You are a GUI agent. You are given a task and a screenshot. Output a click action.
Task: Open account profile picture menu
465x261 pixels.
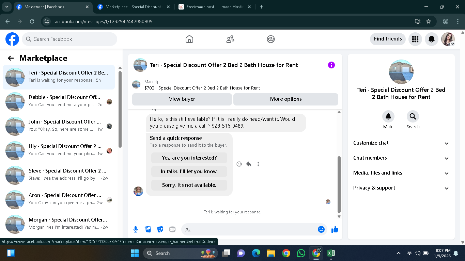click(448, 39)
